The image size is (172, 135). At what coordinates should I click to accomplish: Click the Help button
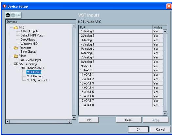[x=88, y=120]
